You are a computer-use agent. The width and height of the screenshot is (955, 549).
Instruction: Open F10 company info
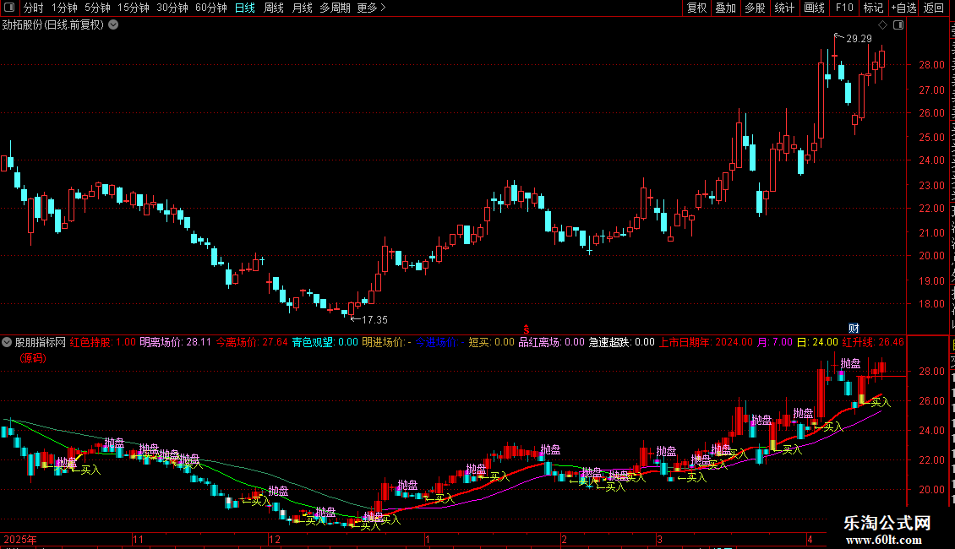click(844, 8)
